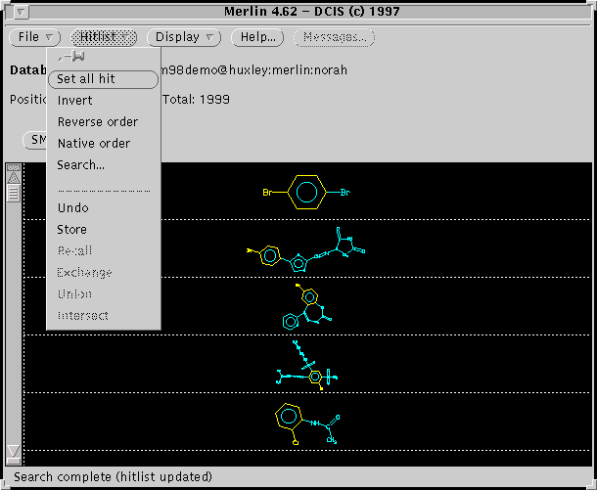Click the scrollbar up arrow

14,177
